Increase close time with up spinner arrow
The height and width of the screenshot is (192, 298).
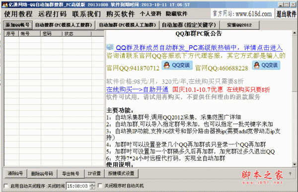click(x=92, y=184)
